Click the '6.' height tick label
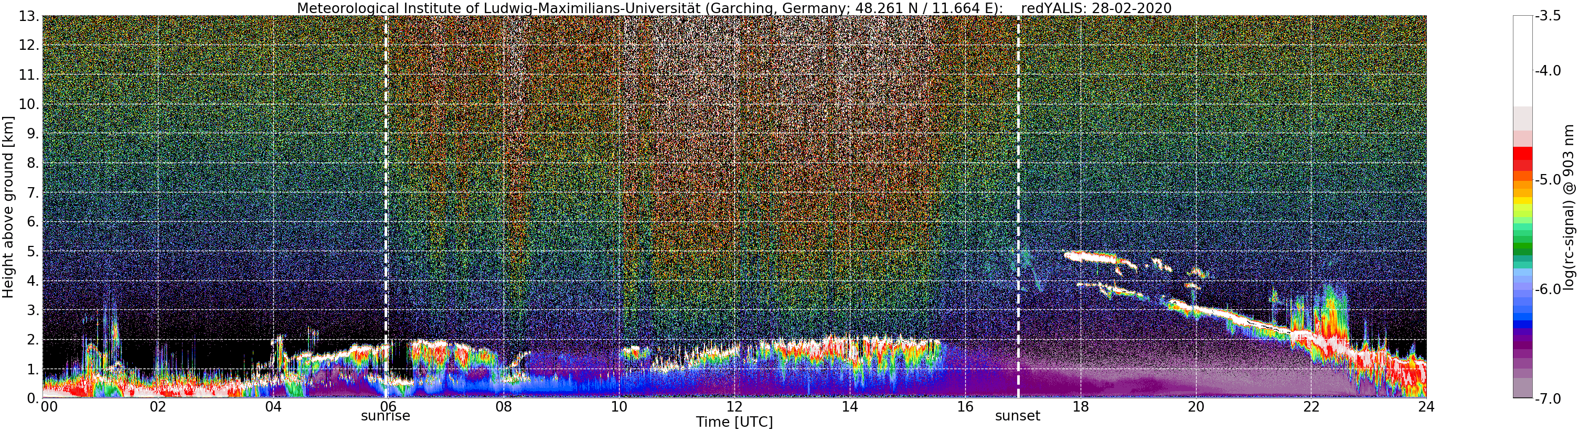This screenshot has width=1579, height=432. tap(33, 222)
